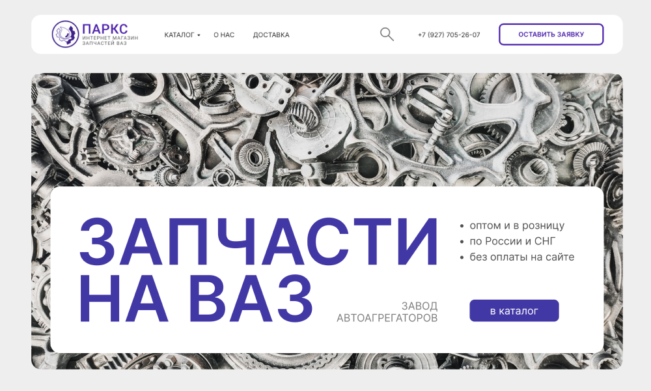
Task: Click the purple 'в каталог' button
Action: click(x=514, y=311)
